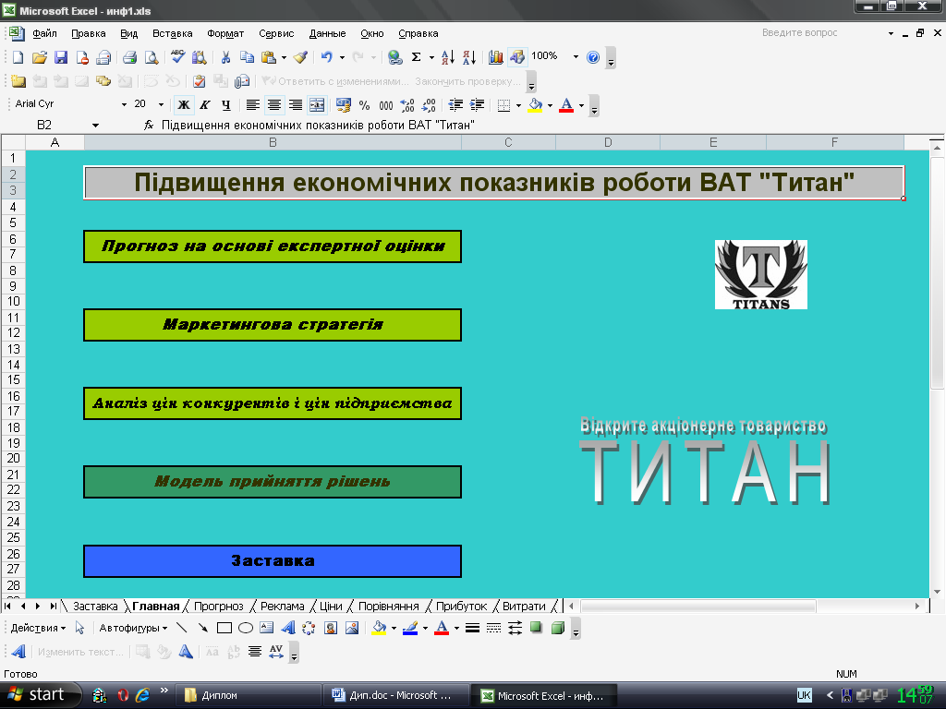Click the yellow fill color bucket

pyautogui.click(x=535, y=105)
